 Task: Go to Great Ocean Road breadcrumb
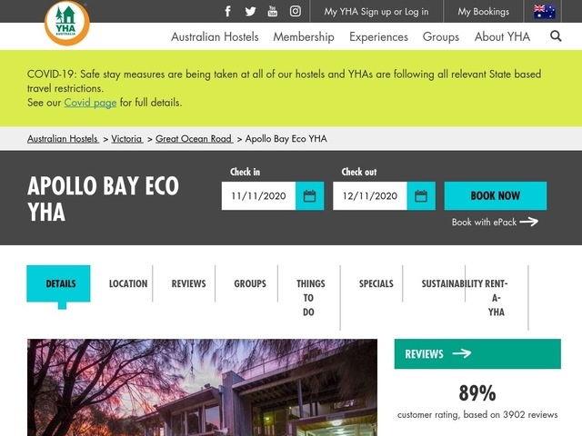[194, 139]
